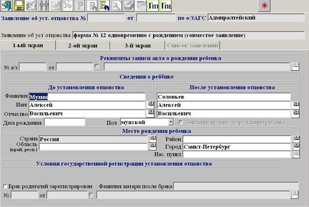Open lookup book icon next to Страна field
The height and width of the screenshot is (207, 309).
[x=153, y=138]
